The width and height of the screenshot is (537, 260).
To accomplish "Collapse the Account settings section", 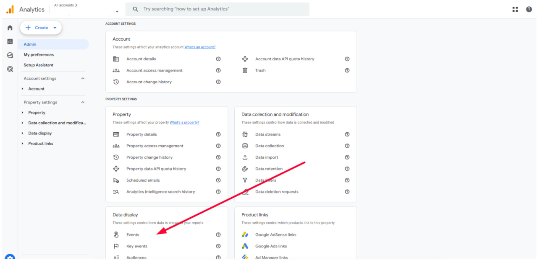I will (x=83, y=78).
